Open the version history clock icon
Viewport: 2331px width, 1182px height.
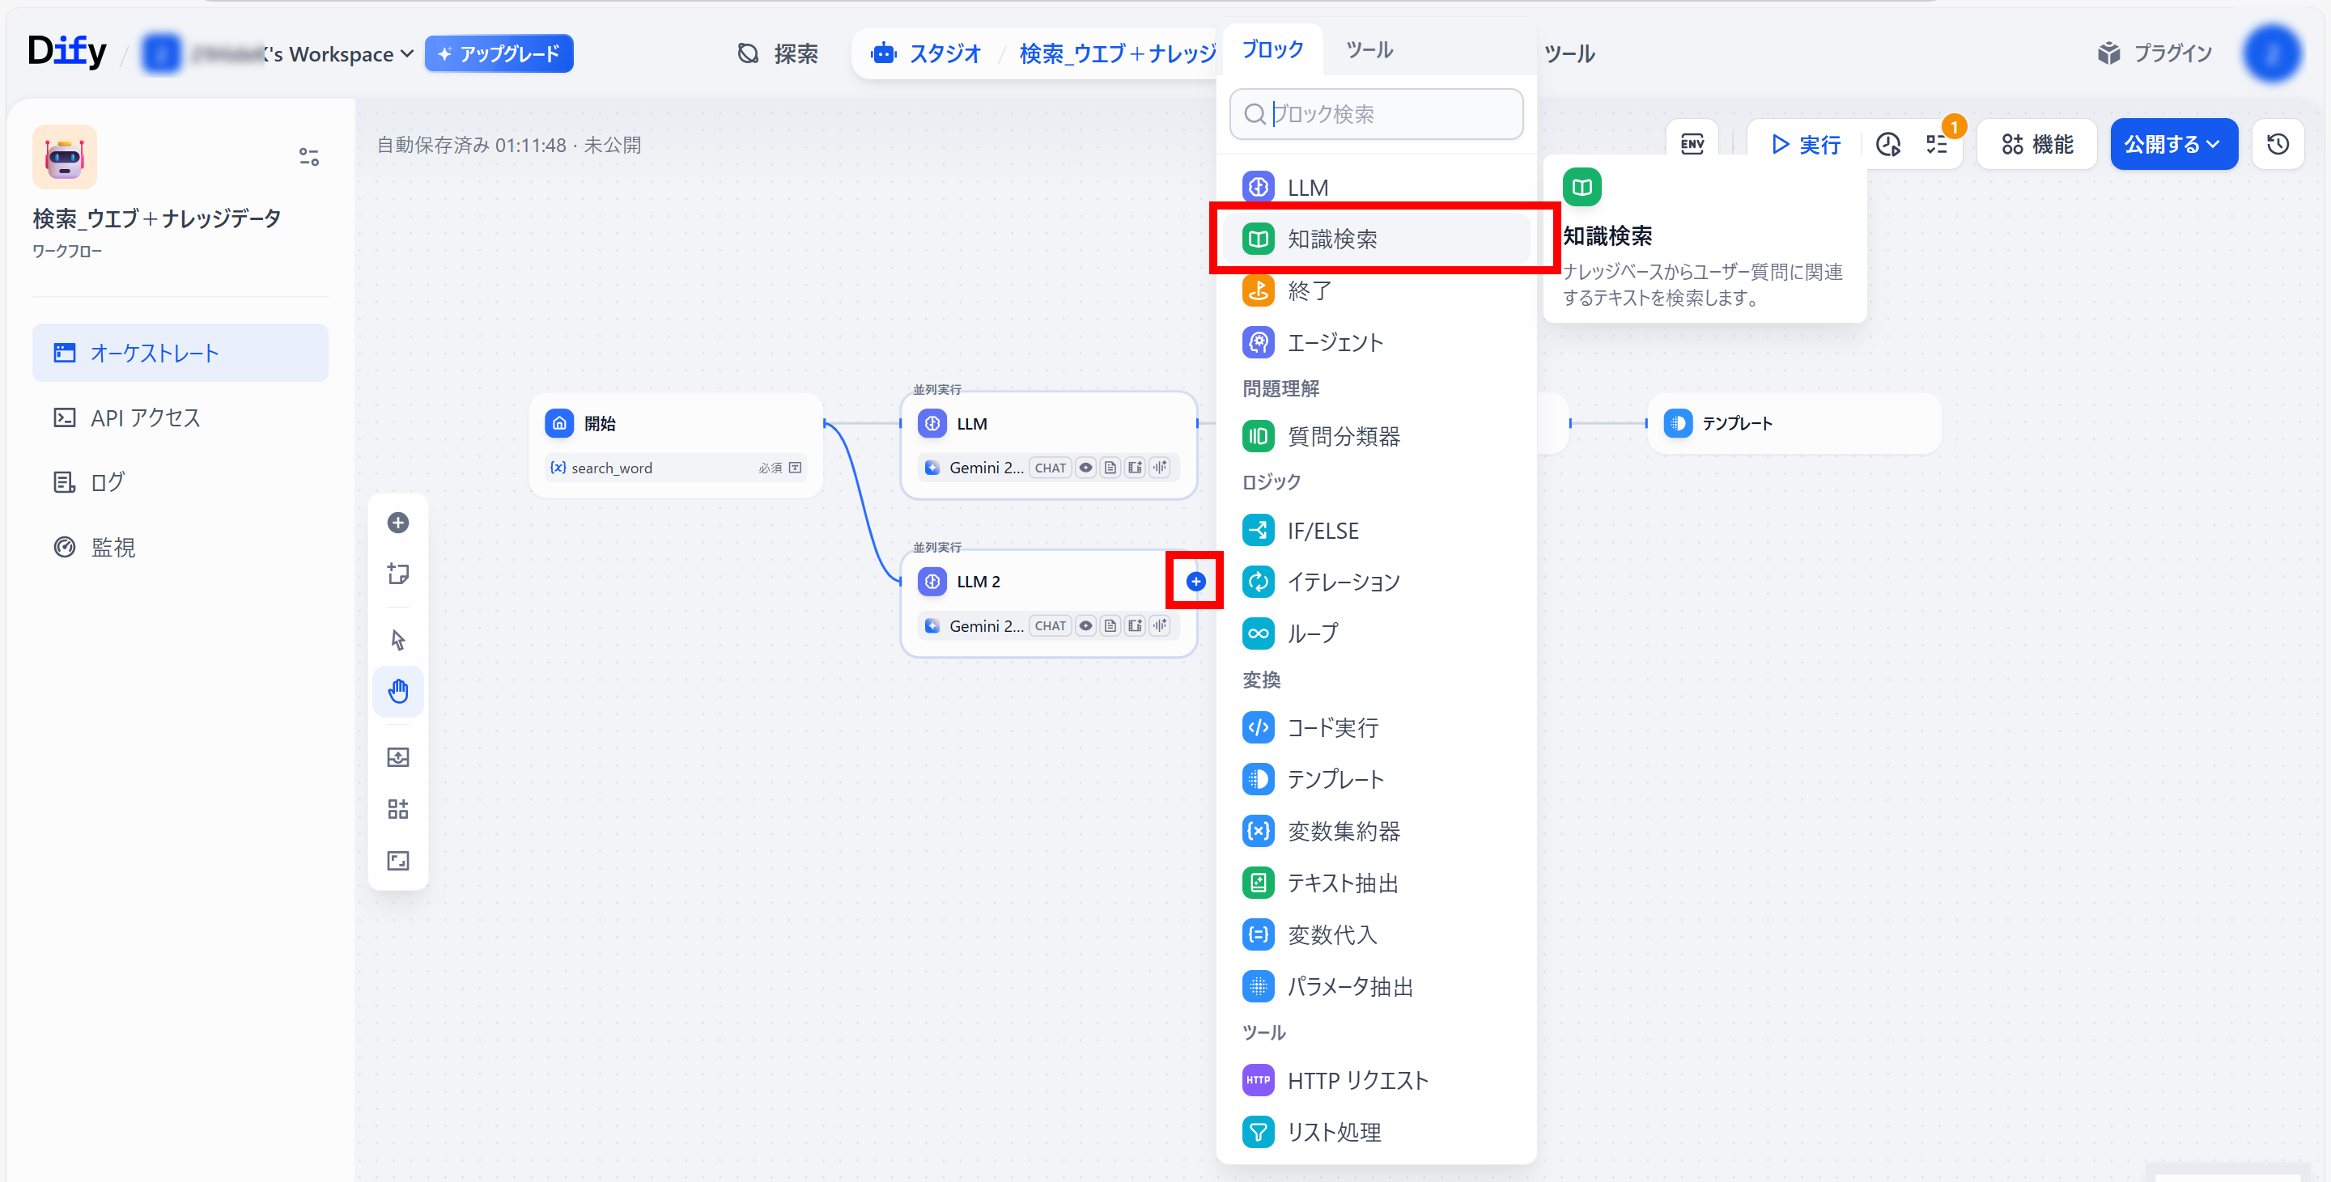[x=2277, y=144]
